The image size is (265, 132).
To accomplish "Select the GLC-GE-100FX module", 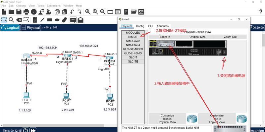I will point(133,49).
